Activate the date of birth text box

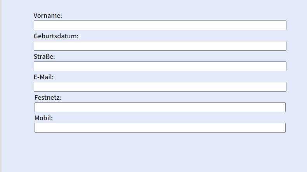[x=160, y=46]
